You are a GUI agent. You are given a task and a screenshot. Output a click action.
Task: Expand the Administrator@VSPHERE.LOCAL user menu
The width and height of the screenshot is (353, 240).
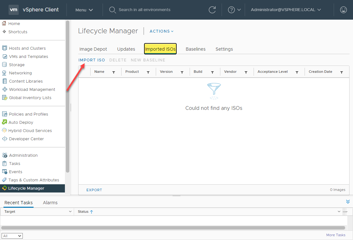[x=286, y=10]
